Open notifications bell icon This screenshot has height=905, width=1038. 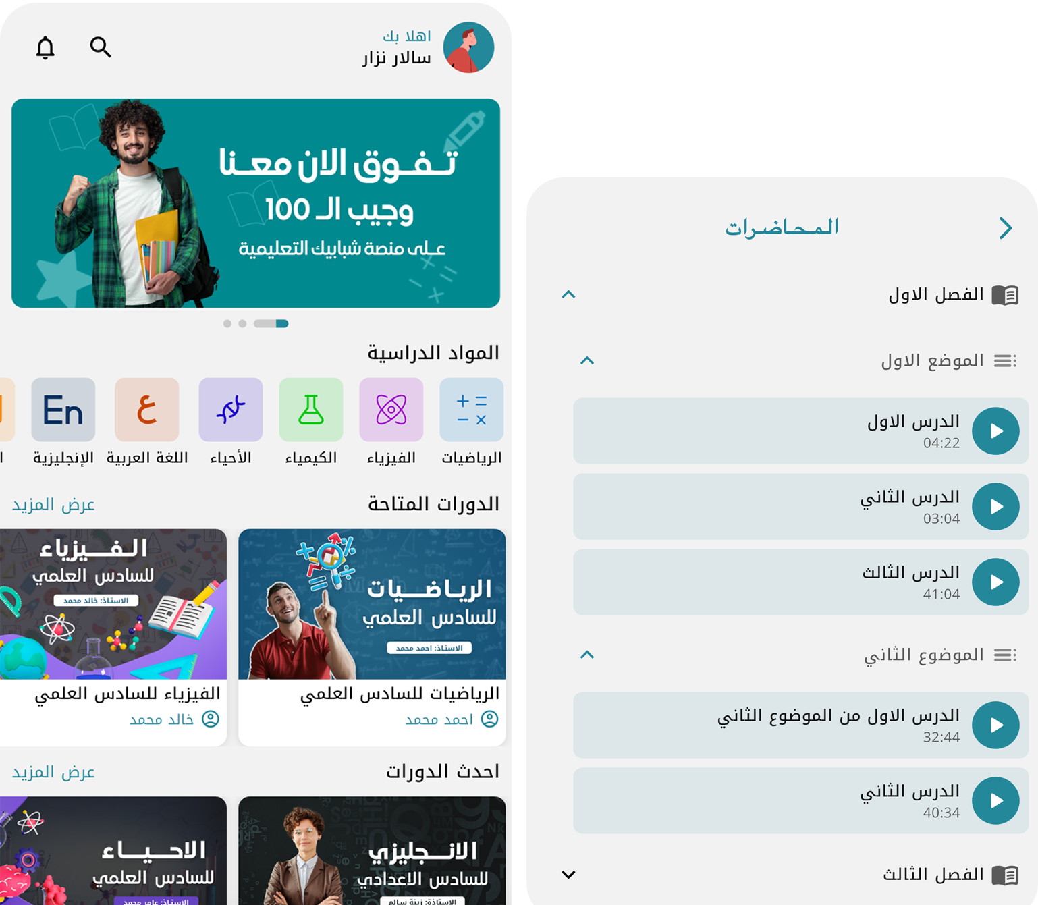click(x=45, y=47)
